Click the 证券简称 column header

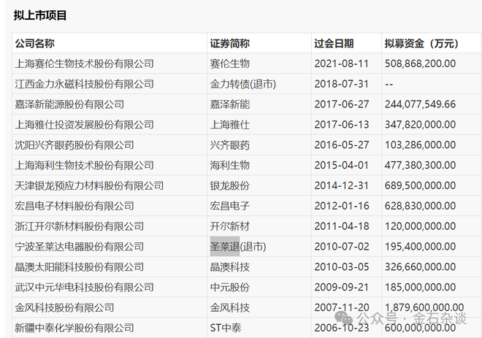tap(229, 43)
